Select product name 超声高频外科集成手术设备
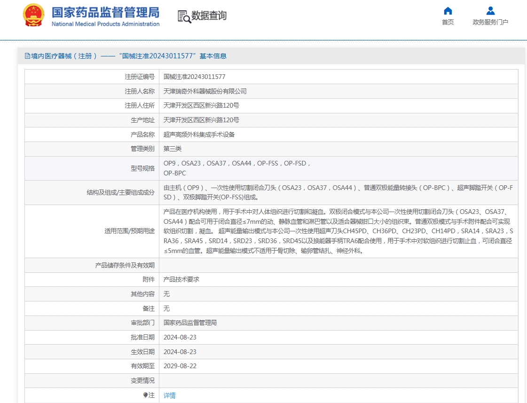Viewport: 527px width, 403px height. 199,134
